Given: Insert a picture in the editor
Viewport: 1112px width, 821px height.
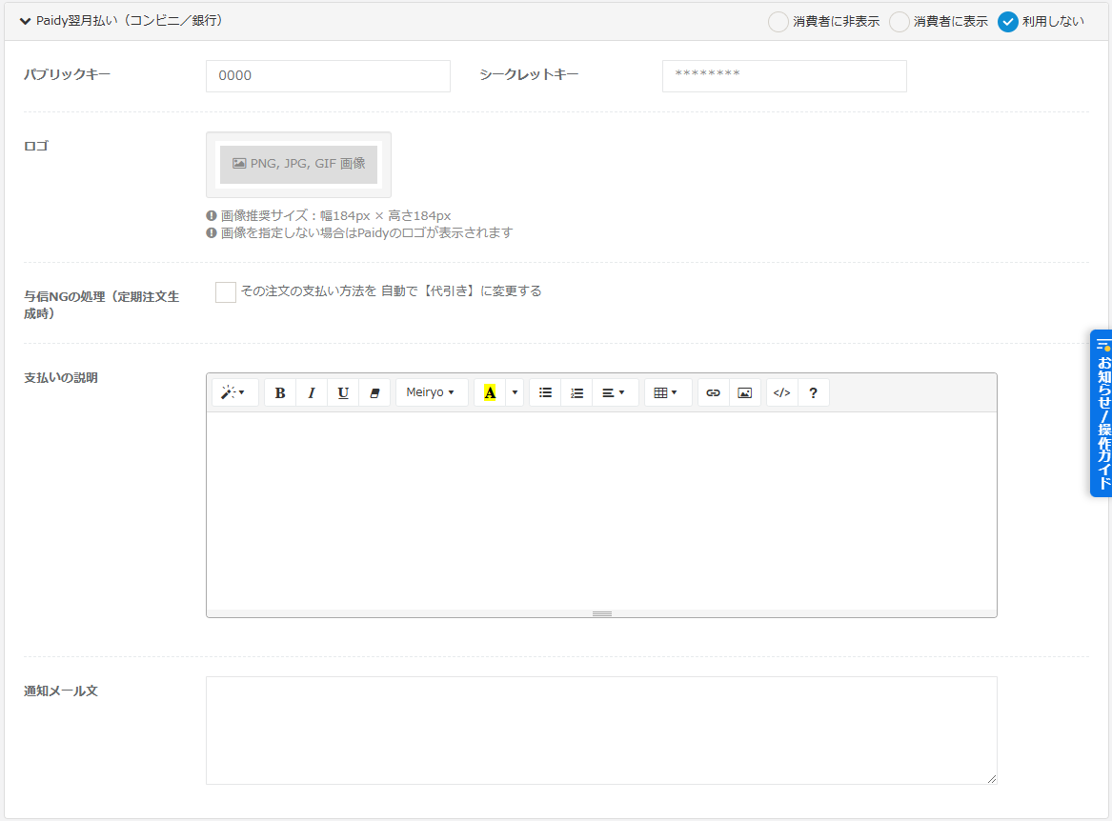Looking at the screenshot, I should click(x=745, y=392).
